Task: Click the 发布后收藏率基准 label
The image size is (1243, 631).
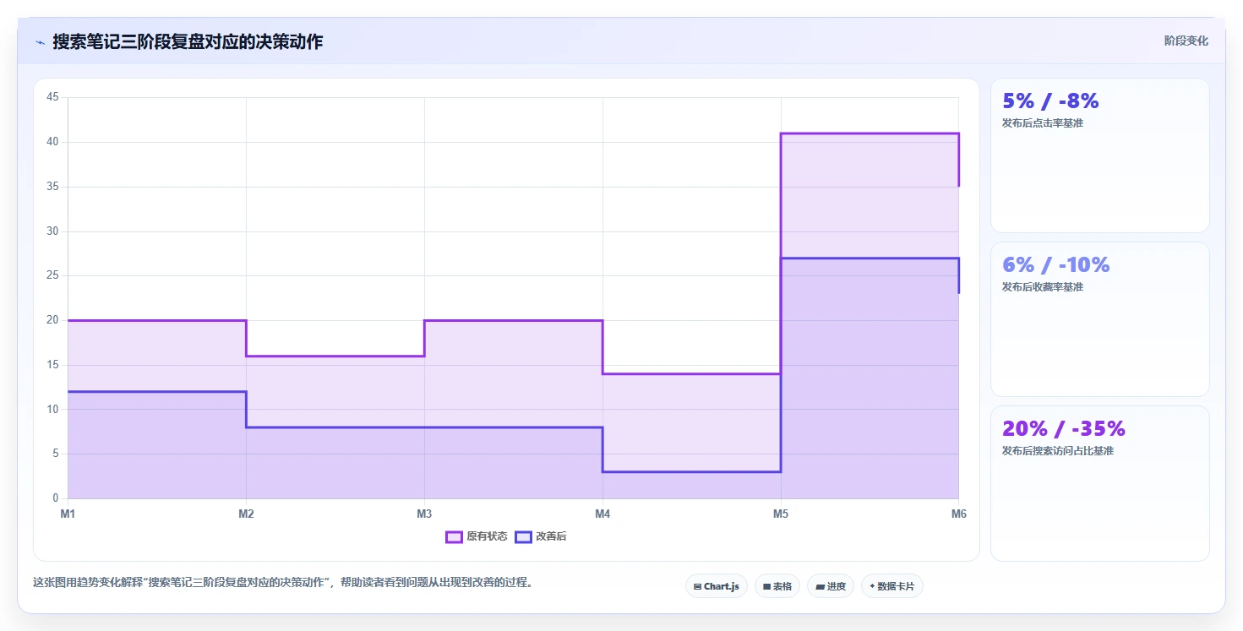Action: tap(1043, 287)
